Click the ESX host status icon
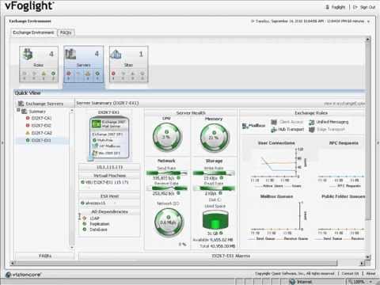The height and width of the screenshot is (285, 380). [82, 203]
